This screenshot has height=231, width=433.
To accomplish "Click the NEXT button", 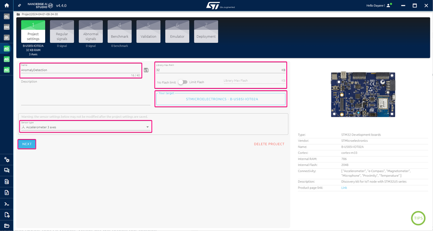I will (x=27, y=144).
